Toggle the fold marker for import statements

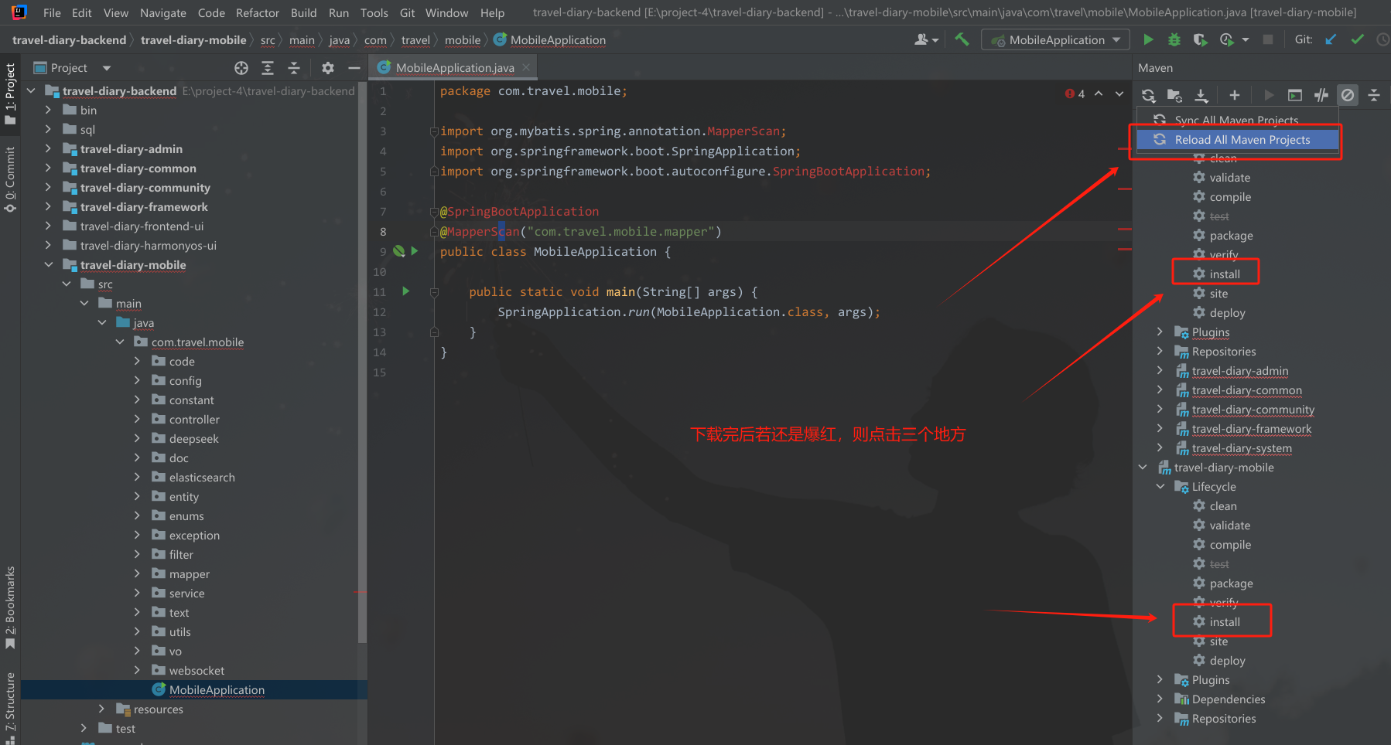434,131
